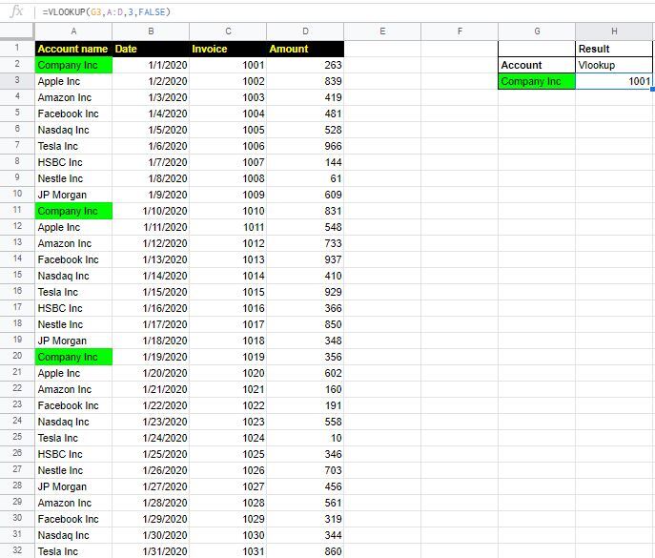Click the select-all corner box of the grid
The height and width of the screenshot is (558, 655).
pos(17,31)
